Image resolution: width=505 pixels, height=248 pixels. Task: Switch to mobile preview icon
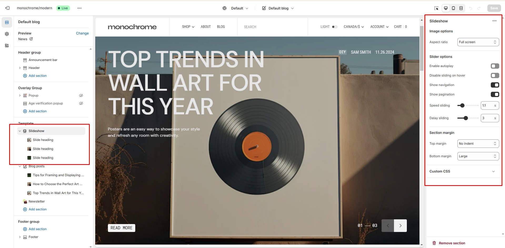click(x=453, y=8)
